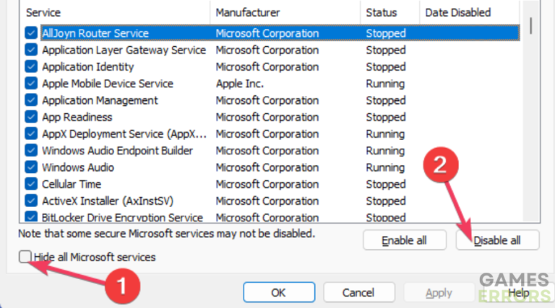This screenshot has width=555, height=308.
Task: Click the Cancel button
Action: pyautogui.click(x=359, y=292)
